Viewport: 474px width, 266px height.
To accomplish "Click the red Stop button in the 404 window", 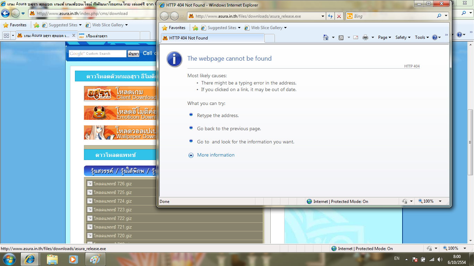I will tap(339, 16).
